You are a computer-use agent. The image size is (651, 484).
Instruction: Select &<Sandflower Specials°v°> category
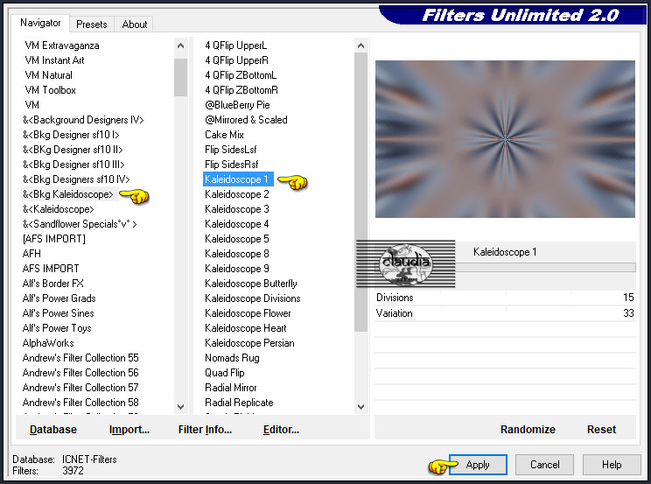pyautogui.click(x=80, y=224)
